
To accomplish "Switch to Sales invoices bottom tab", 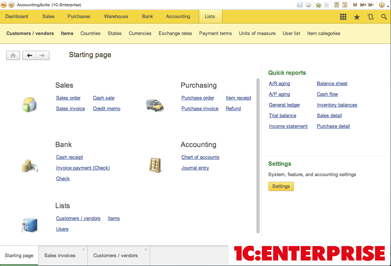I will click(63, 256).
